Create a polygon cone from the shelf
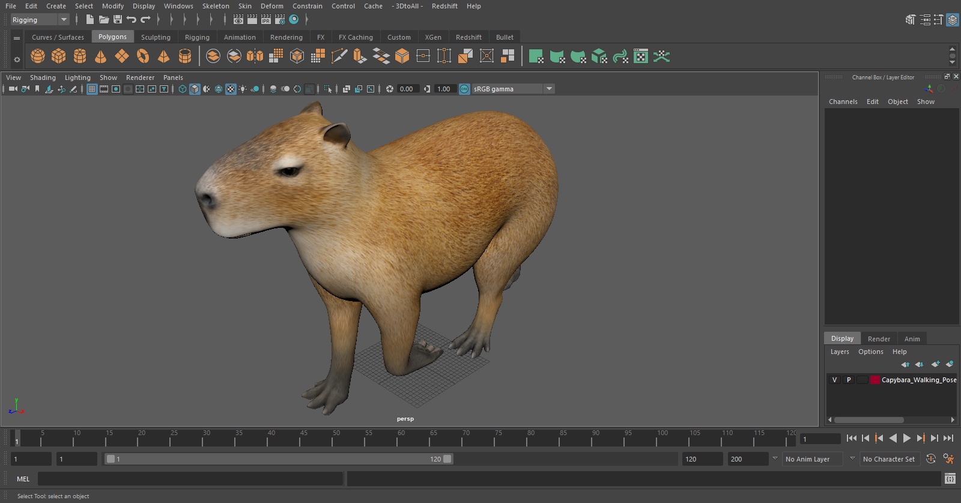This screenshot has height=503, width=961. (x=101, y=56)
